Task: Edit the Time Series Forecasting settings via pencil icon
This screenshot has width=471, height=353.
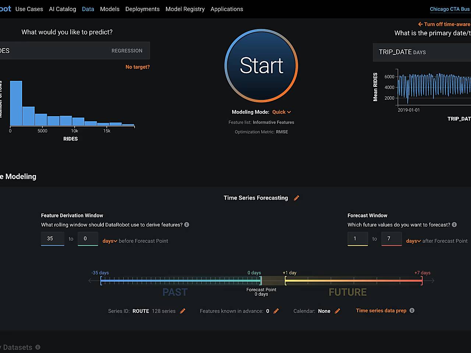Action: [x=297, y=198]
